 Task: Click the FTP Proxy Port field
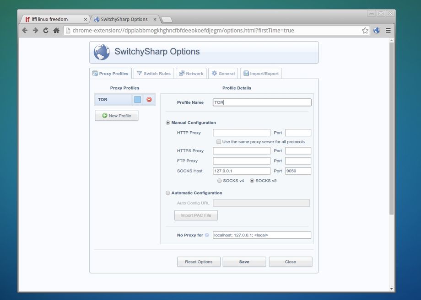(x=298, y=161)
